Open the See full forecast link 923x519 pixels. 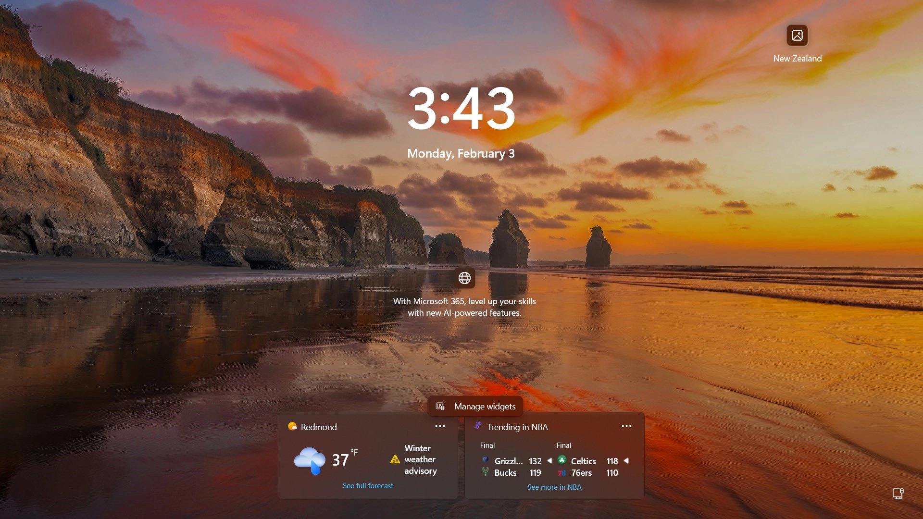pyautogui.click(x=368, y=486)
